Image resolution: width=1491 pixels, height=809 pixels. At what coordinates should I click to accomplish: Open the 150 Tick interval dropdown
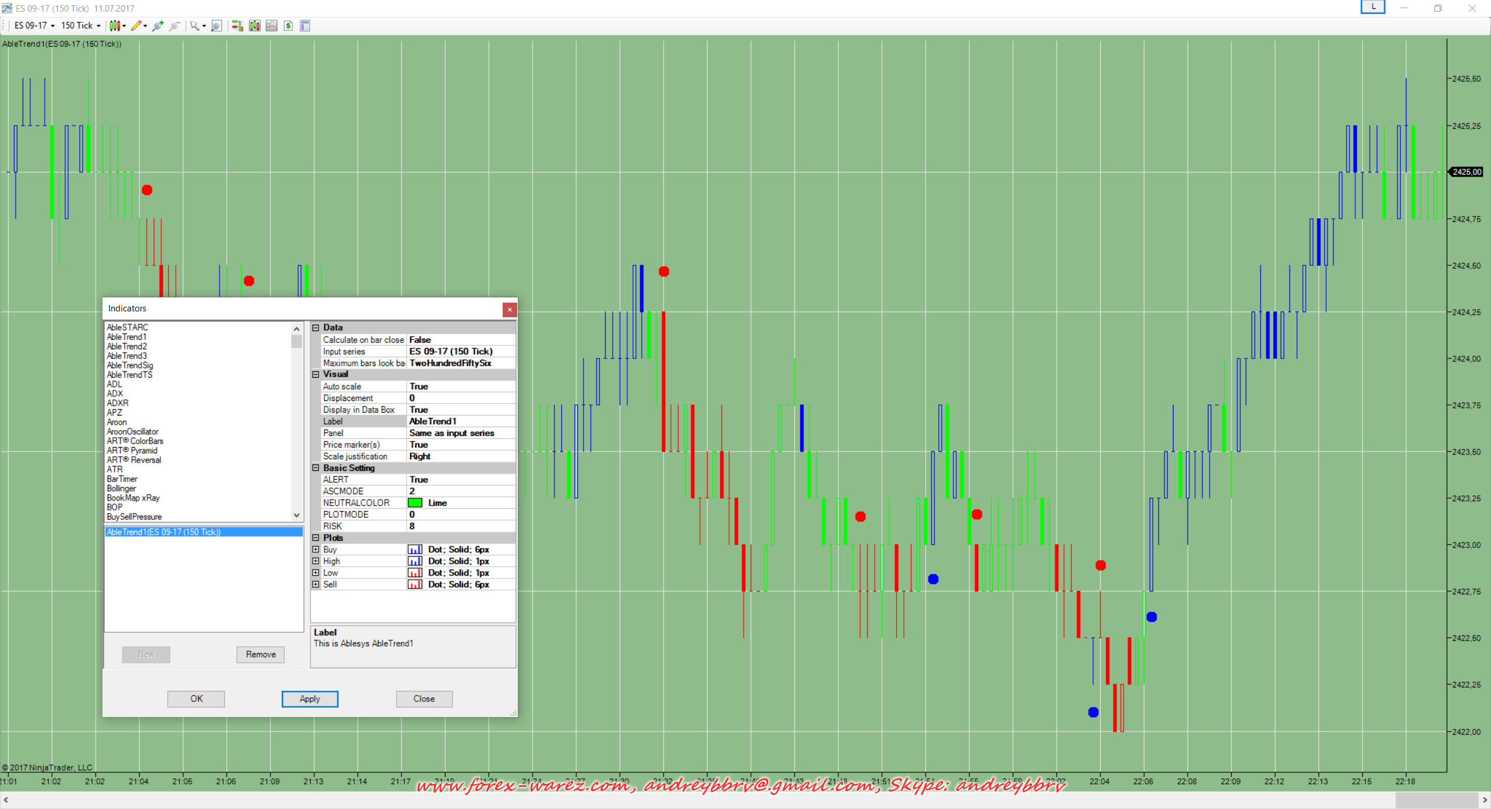80,26
